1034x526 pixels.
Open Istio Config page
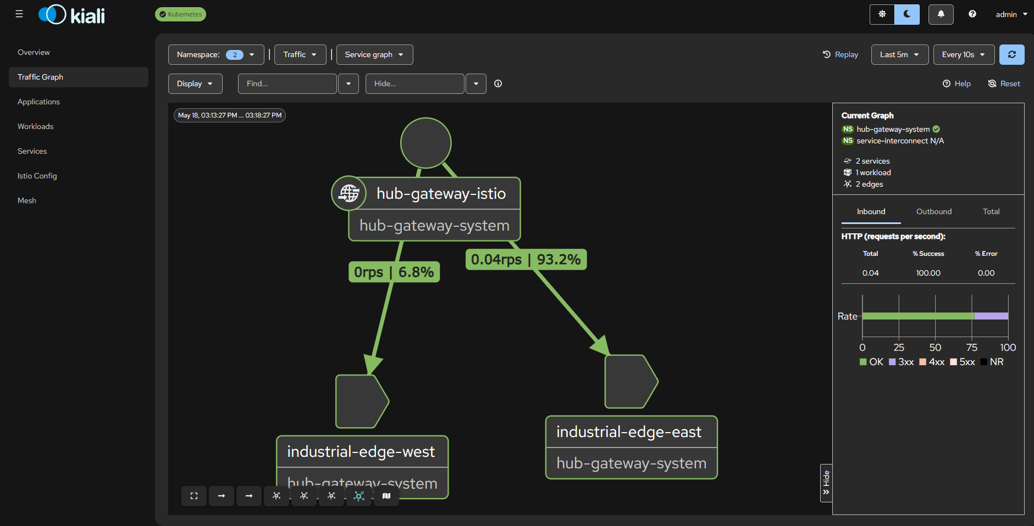[37, 176]
